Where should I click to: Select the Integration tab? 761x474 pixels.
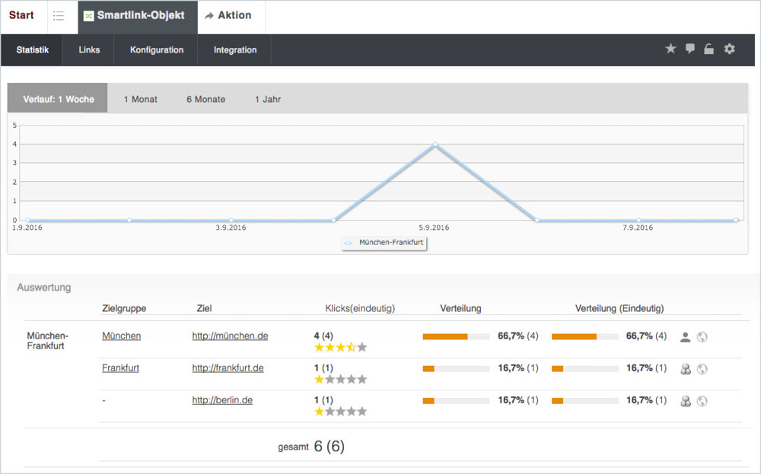pyautogui.click(x=235, y=50)
